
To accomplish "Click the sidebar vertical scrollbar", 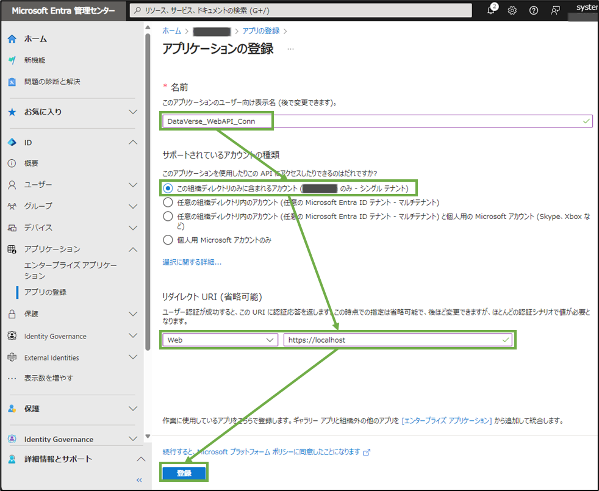I will (x=148, y=192).
